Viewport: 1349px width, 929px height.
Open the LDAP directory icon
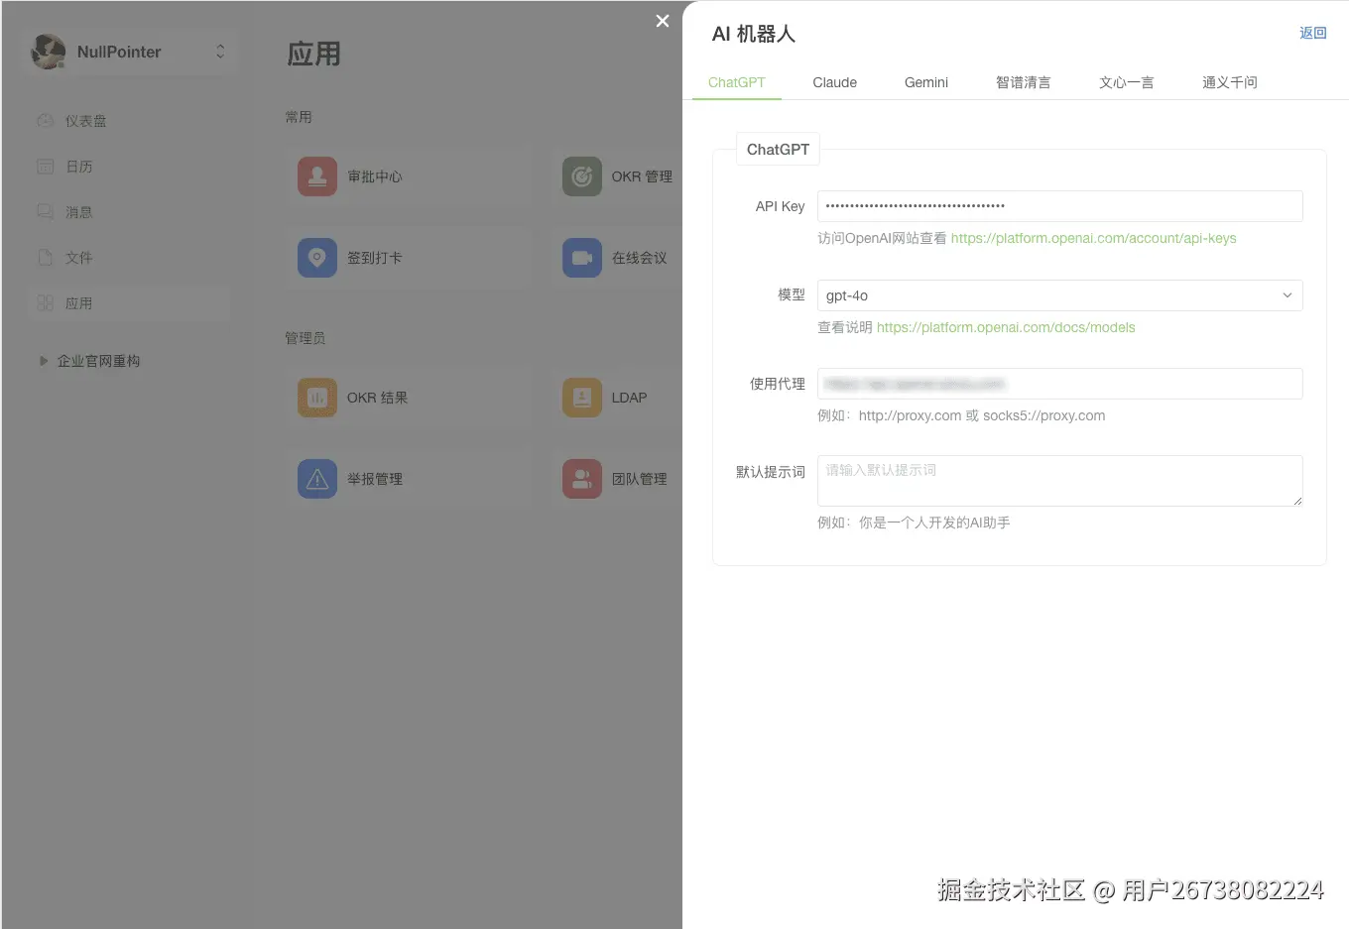582,398
